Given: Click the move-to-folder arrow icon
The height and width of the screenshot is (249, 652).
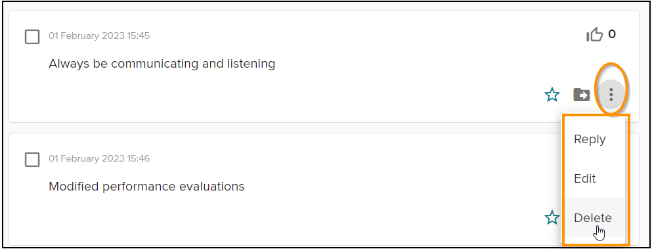Looking at the screenshot, I should point(581,95).
